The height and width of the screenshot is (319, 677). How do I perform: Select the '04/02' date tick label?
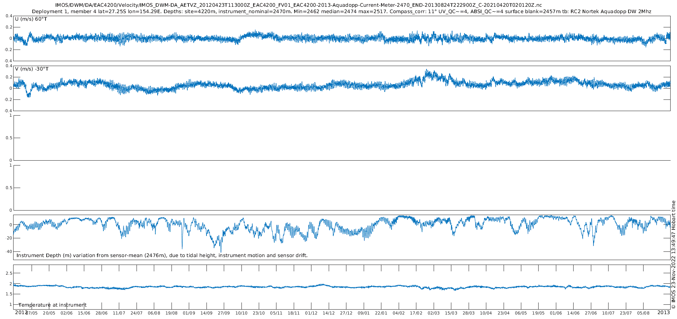[399, 313]
